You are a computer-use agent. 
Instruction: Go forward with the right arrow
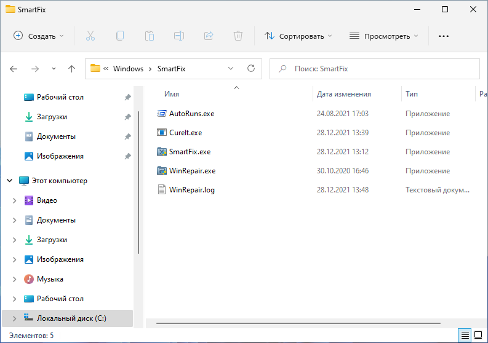point(35,69)
